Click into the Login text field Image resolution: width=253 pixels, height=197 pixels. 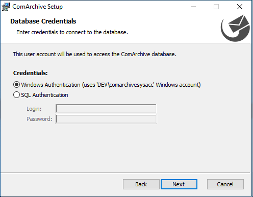pos(106,109)
